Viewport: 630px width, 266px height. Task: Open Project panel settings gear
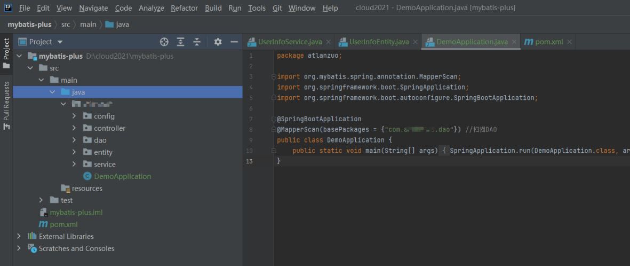218,42
